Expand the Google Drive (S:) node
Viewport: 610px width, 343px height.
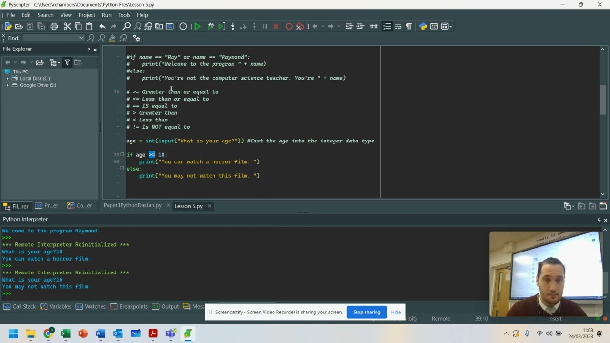[x=7, y=85]
